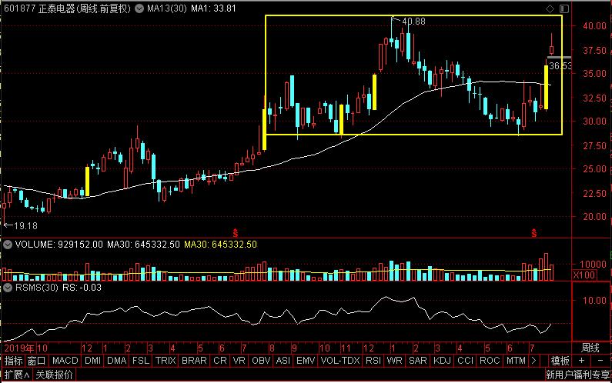Switch to the ROC indicator
This screenshot has height=383, width=612.
point(490,361)
